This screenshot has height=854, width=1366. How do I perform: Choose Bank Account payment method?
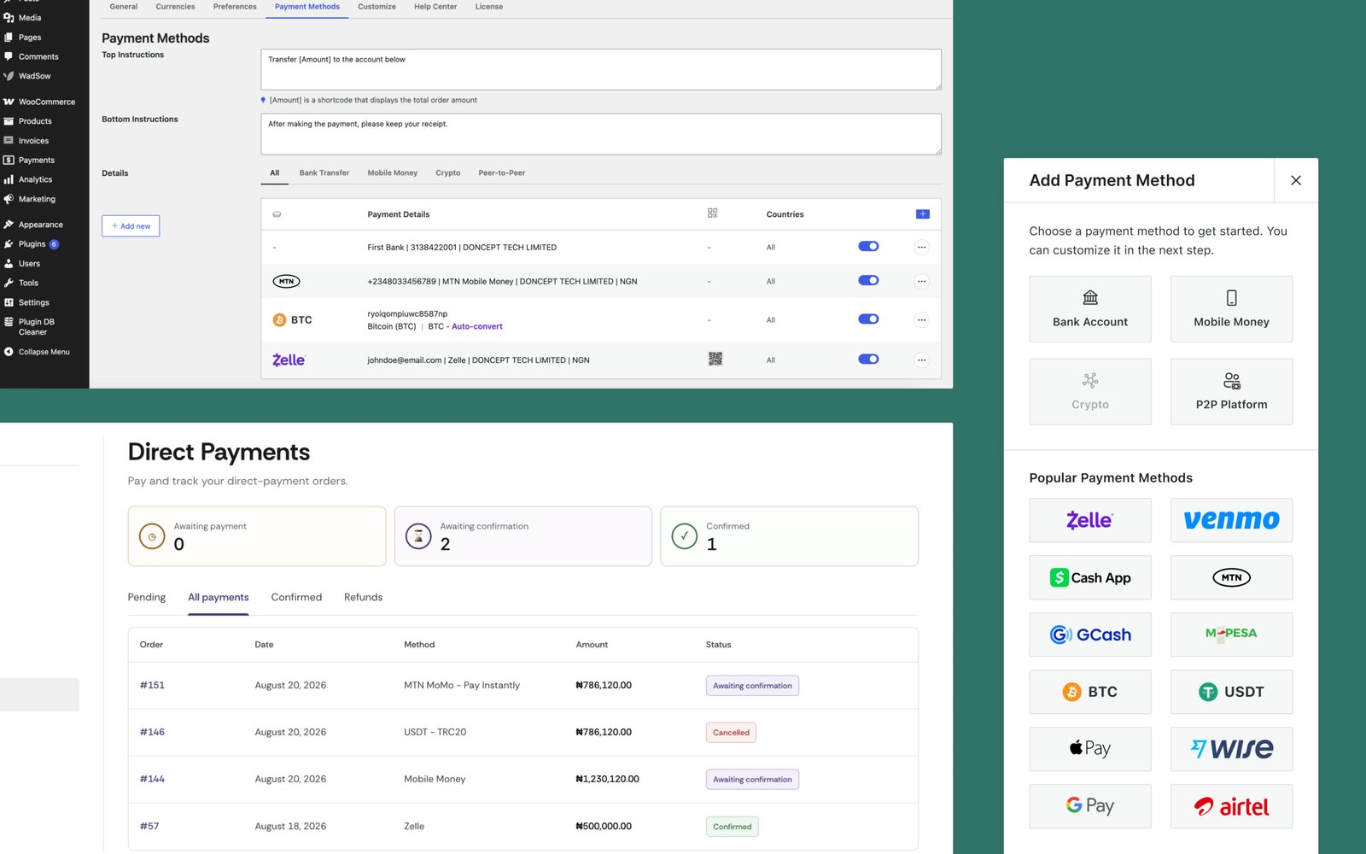pos(1090,309)
